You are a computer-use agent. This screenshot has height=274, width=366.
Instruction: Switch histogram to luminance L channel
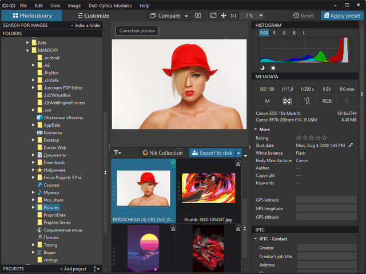click(x=304, y=33)
